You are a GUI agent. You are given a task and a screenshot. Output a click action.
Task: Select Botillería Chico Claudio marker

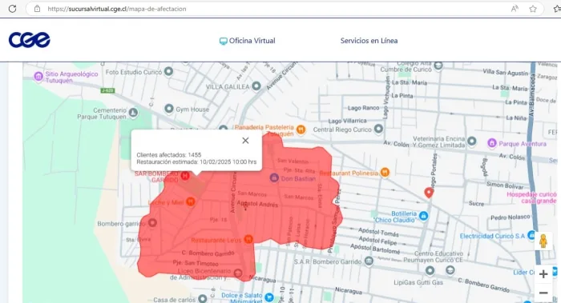point(424,216)
